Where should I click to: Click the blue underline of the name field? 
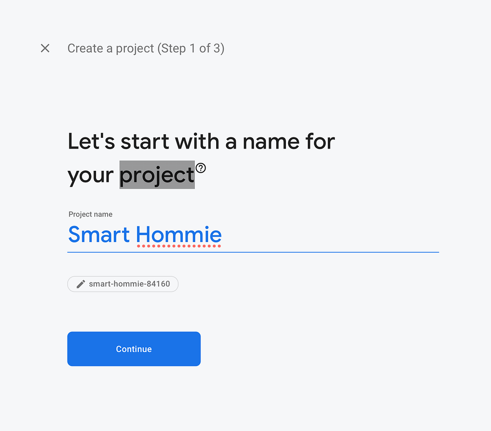253,252
